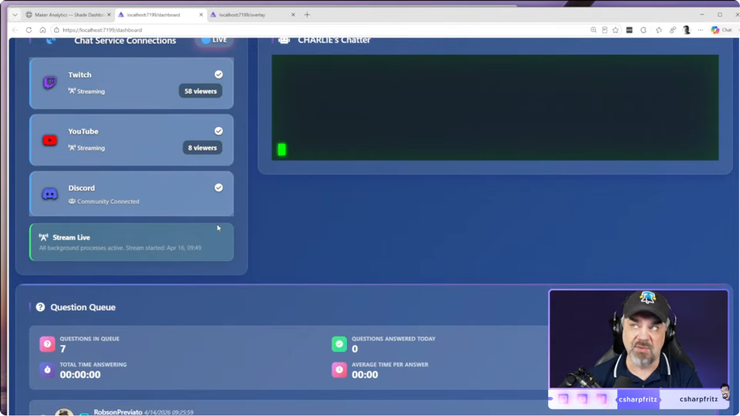
Task: Toggle the LIVE status switch
Action: tap(214, 40)
